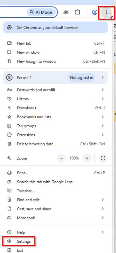
Task: Click the Settings gear icon
Action: tap(9, 241)
